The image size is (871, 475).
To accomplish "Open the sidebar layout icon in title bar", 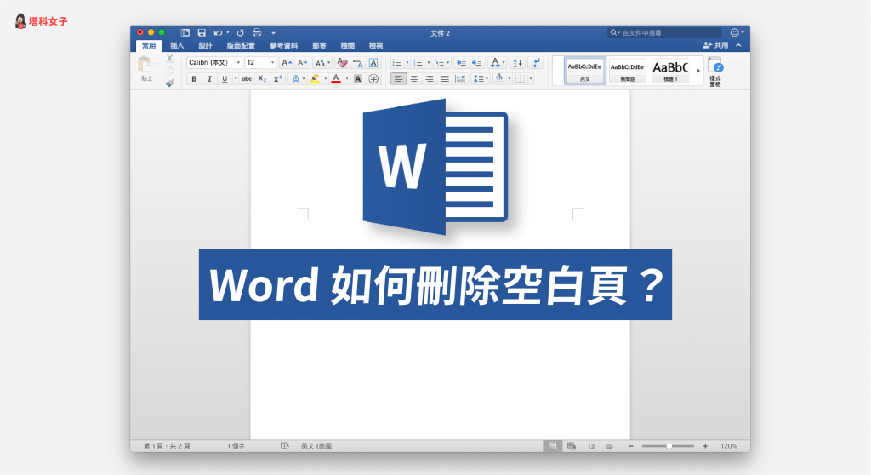I will [x=185, y=33].
